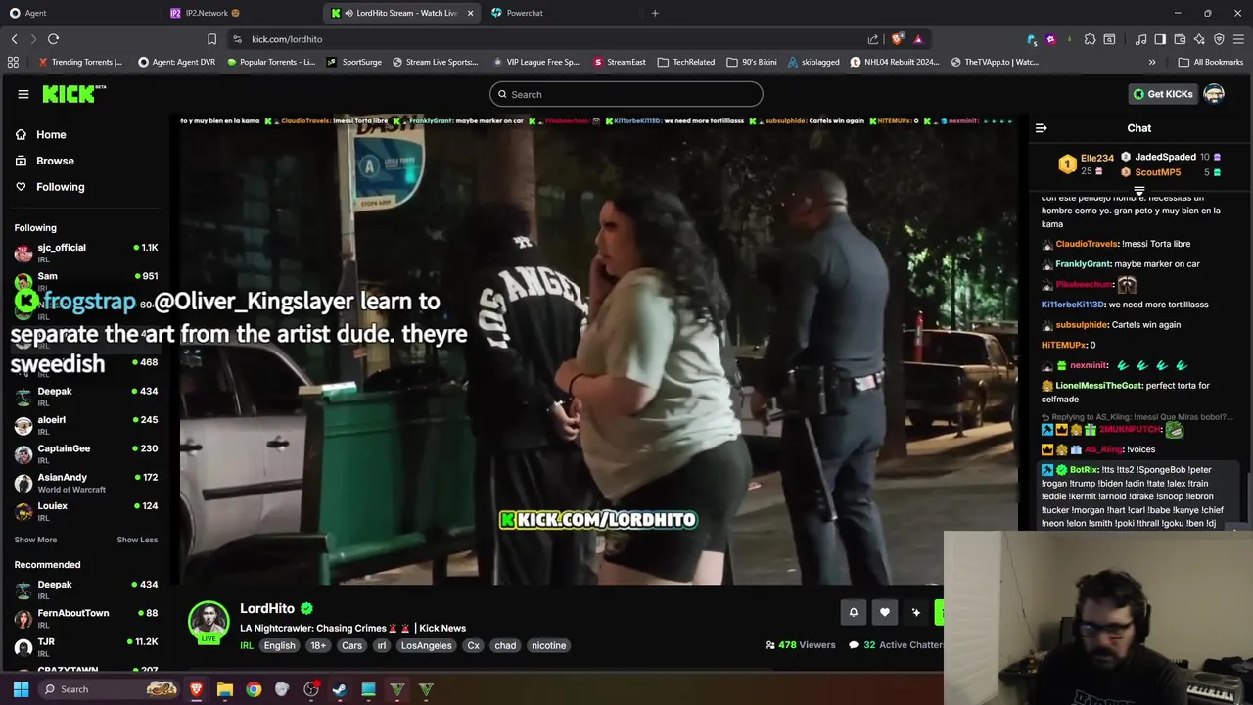Open Brave playlist music note icon
This screenshot has height=705, width=1253.
(1140, 39)
